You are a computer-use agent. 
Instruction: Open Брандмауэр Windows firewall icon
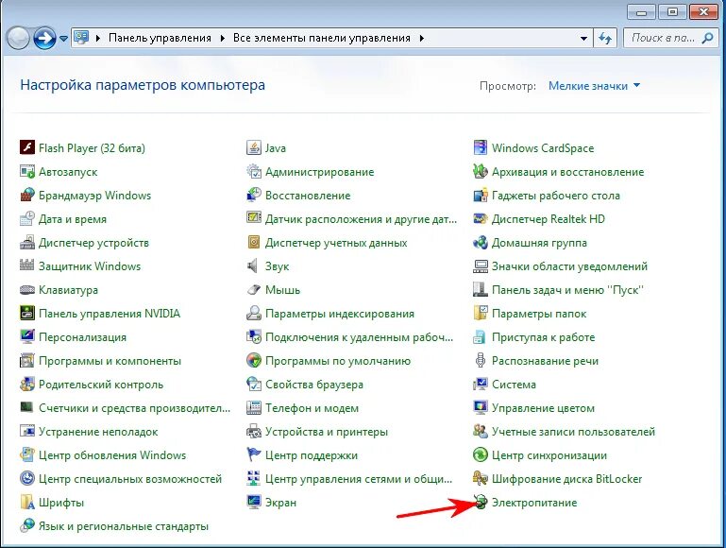27,195
